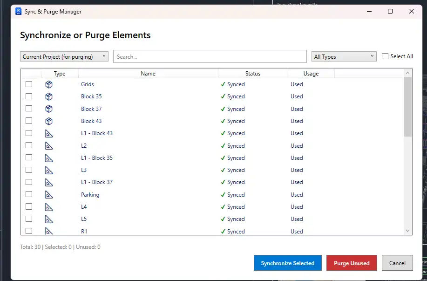Viewport: 427px width, 281px height.
Task: Sort by the Status column header
Action: click(x=253, y=74)
